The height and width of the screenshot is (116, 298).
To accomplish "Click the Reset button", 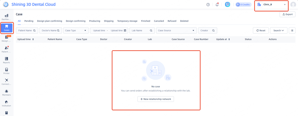I will coord(261,31).
